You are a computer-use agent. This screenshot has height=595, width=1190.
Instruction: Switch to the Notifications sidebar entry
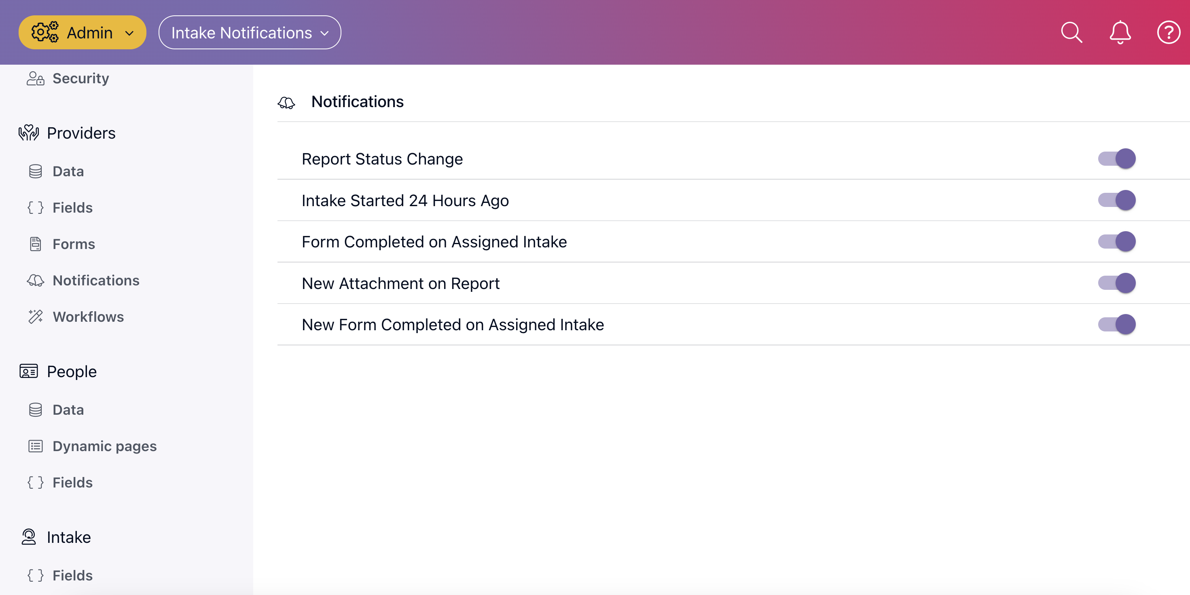tap(96, 280)
